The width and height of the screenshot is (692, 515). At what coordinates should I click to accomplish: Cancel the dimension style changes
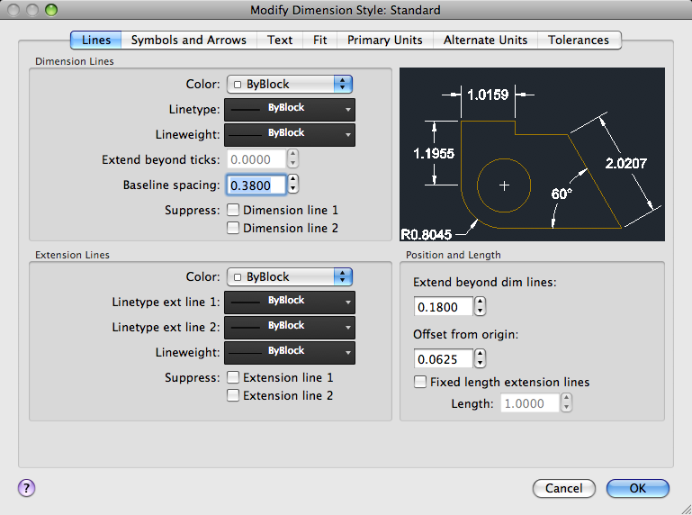pos(564,488)
